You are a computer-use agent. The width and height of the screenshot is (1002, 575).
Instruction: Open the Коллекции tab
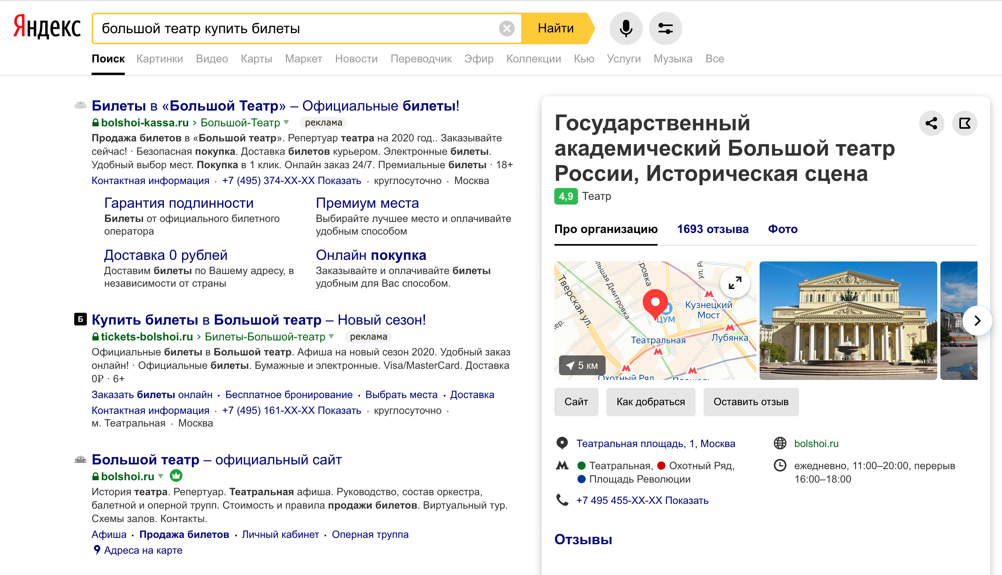[x=533, y=59]
